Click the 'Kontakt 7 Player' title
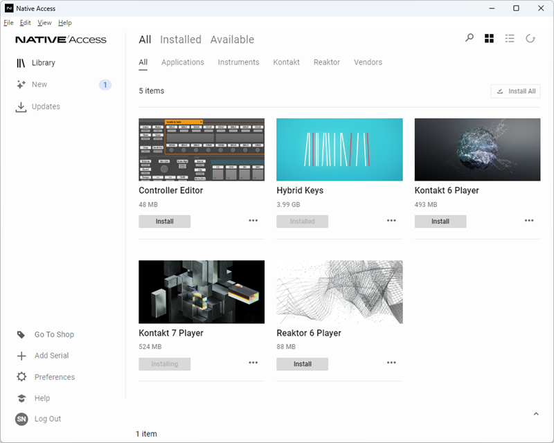 click(x=171, y=333)
